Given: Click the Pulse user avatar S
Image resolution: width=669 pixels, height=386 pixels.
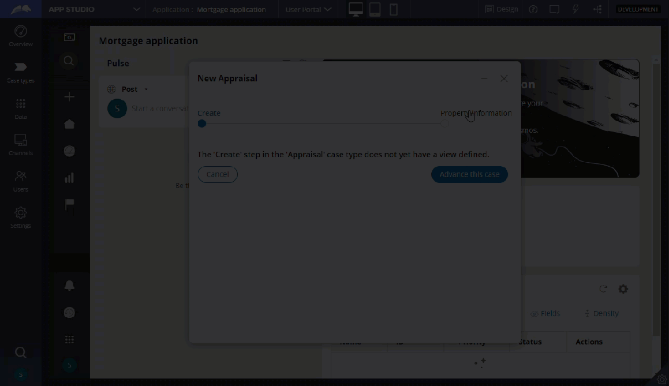Looking at the screenshot, I should coord(117,108).
